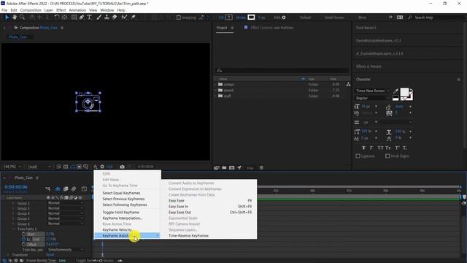Viewport: 467px width, 263px height.
Task: Open the Composition menu
Action: click(31, 10)
